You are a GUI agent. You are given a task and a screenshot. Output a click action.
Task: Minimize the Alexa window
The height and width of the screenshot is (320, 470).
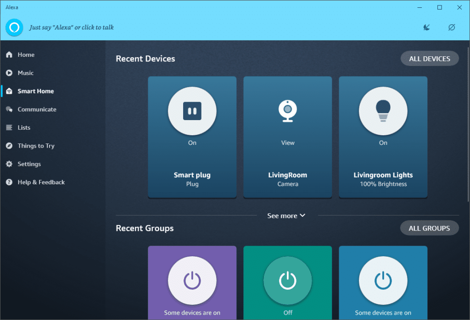420,7
